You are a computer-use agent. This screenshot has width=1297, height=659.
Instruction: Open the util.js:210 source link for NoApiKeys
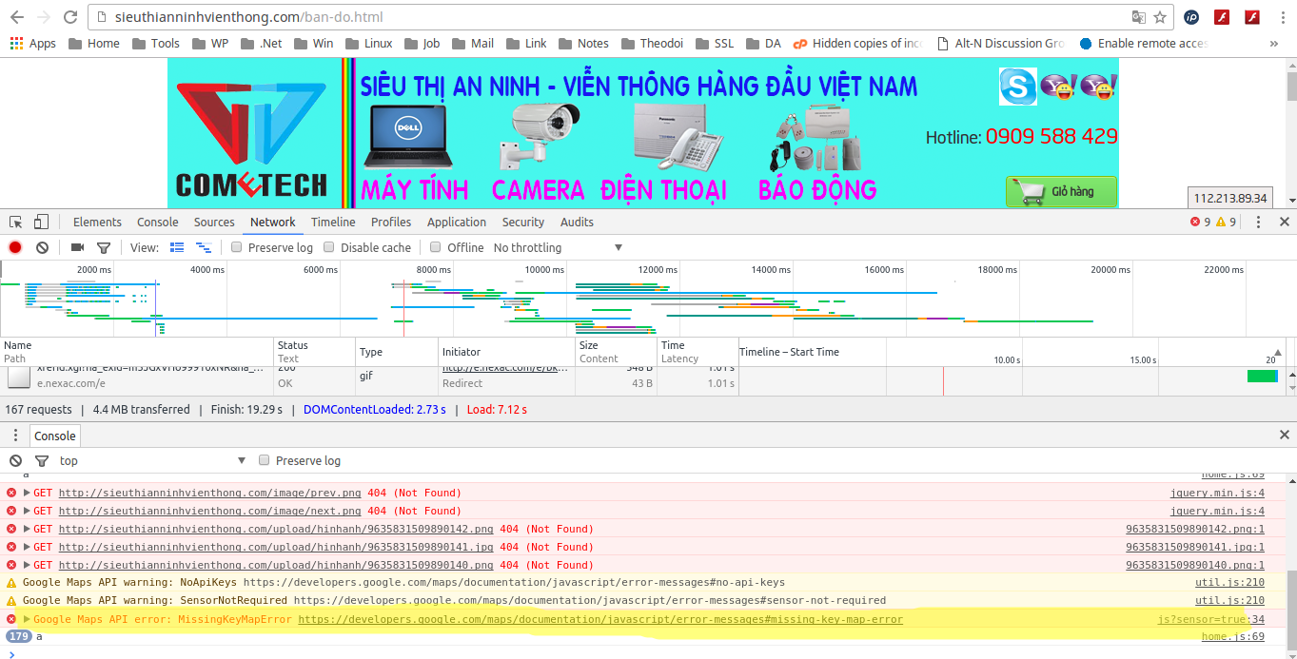1229,582
